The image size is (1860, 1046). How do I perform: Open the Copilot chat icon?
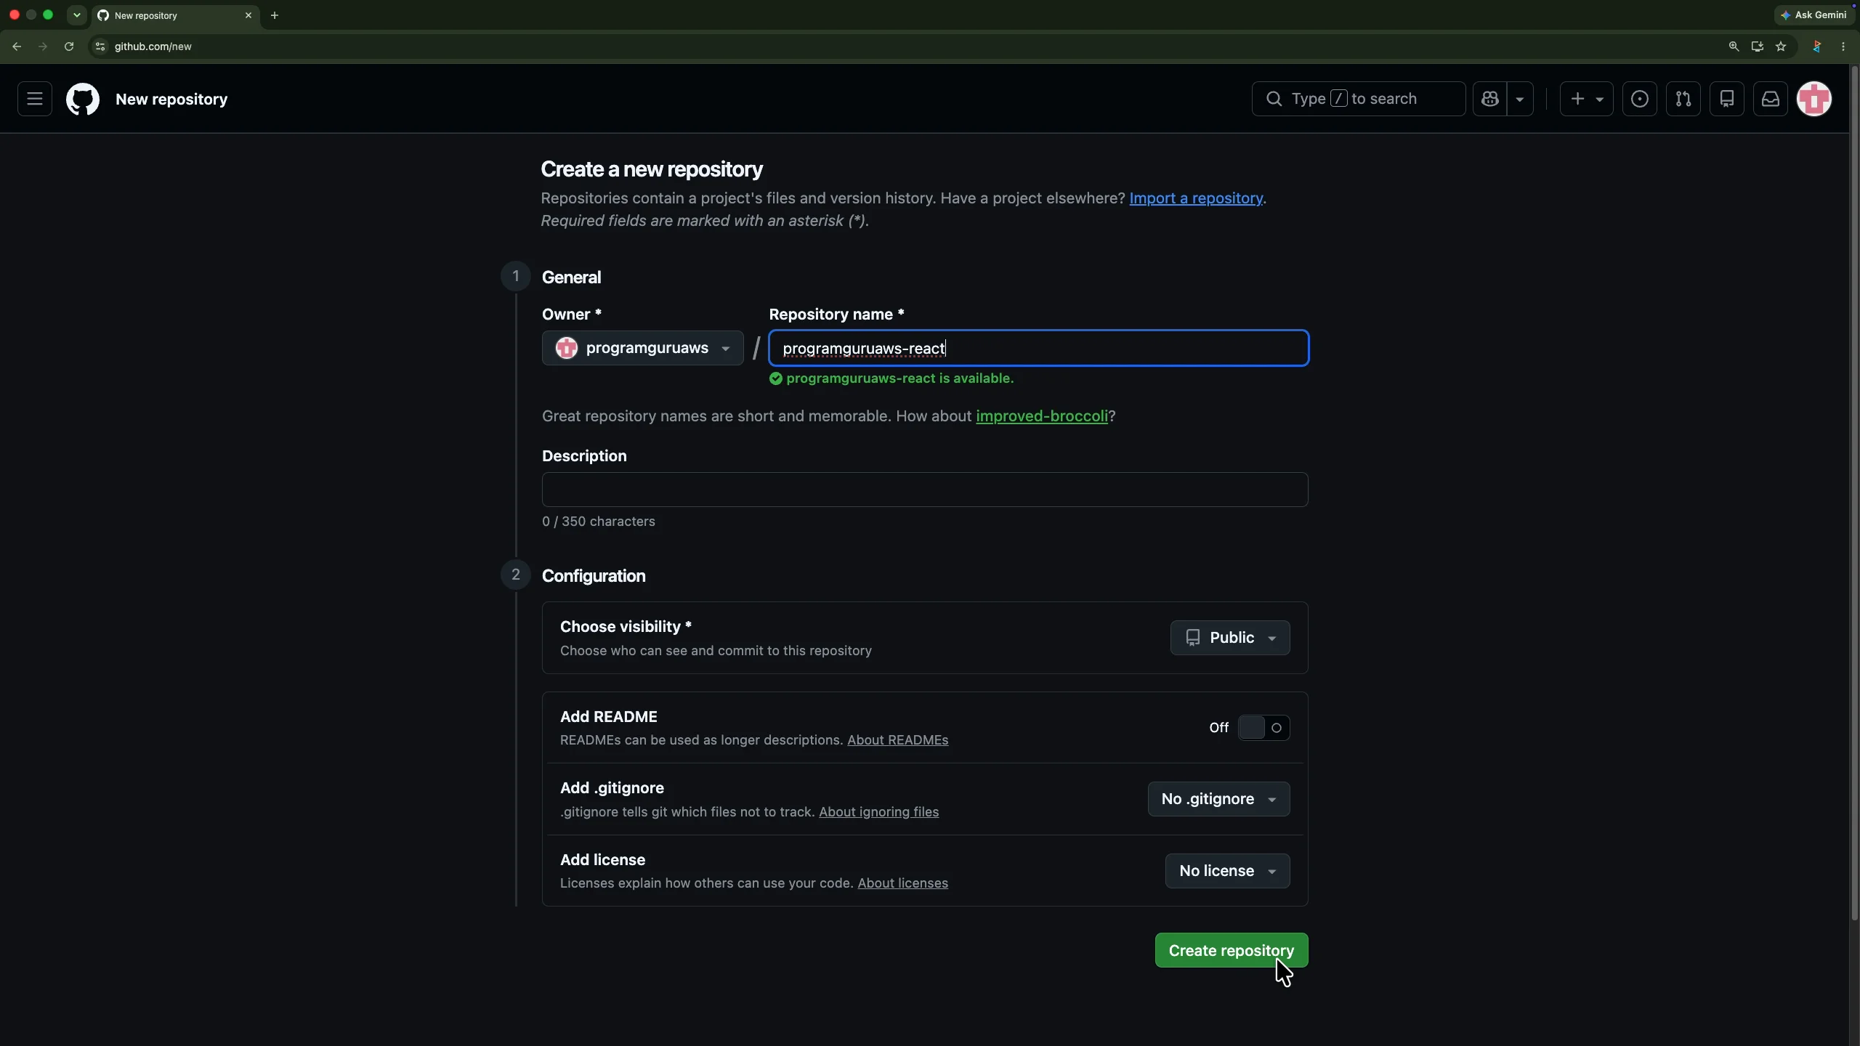pos(1490,99)
